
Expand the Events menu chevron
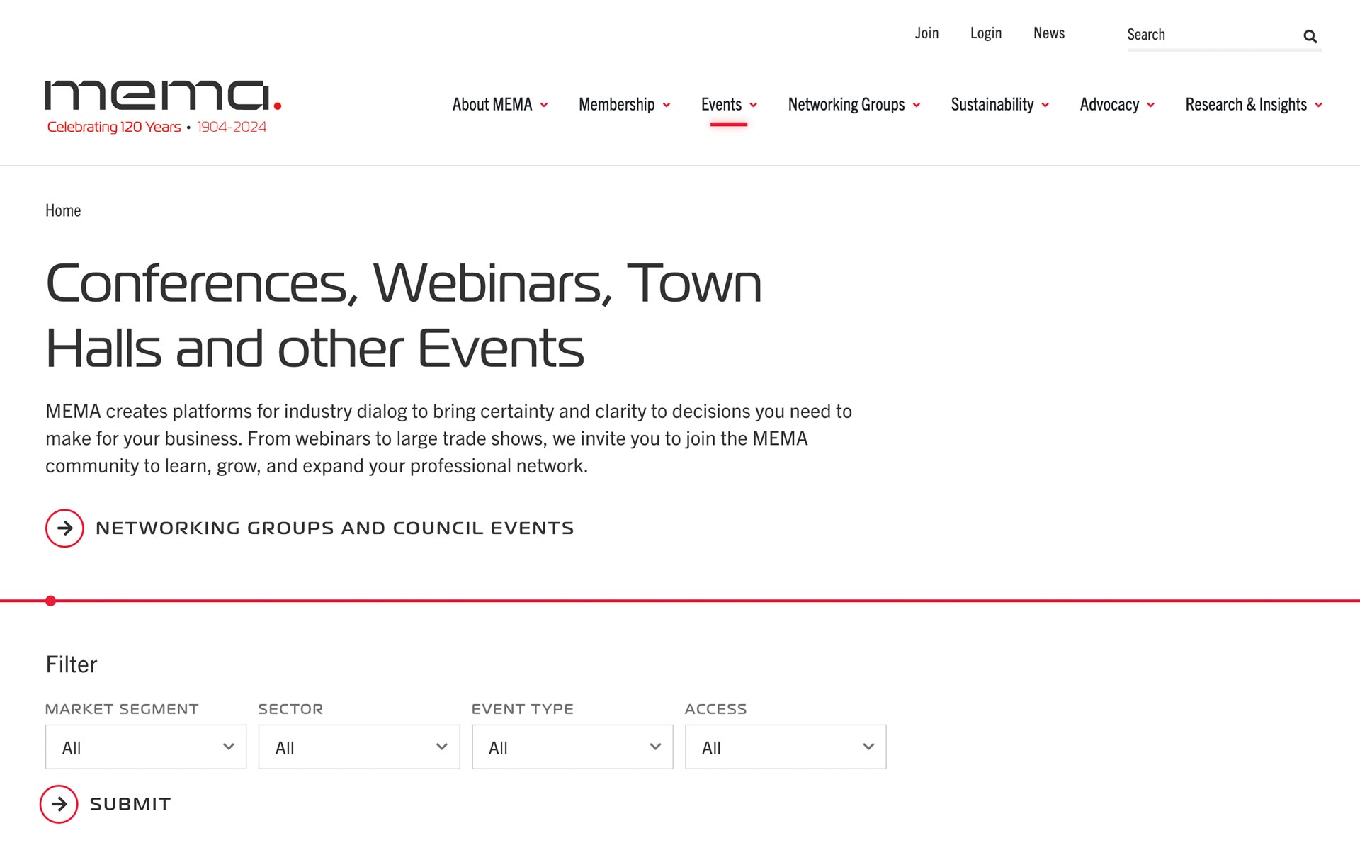coord(754,105)
